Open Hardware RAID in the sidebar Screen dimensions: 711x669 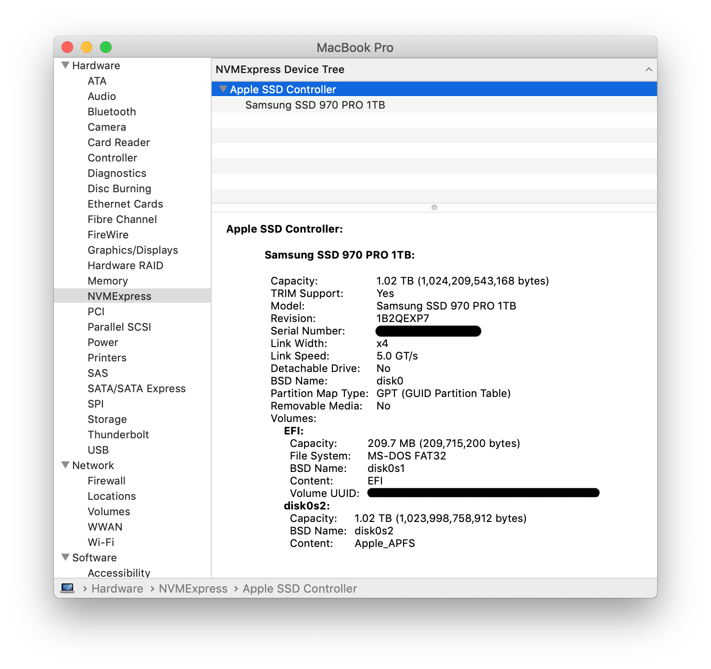pos(126,265)
